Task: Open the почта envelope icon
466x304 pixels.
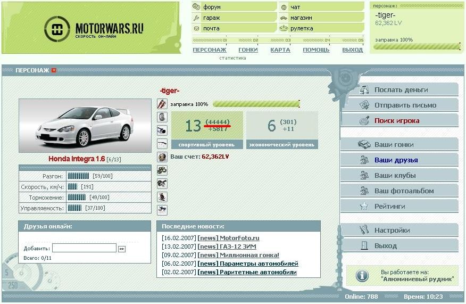Action: click(196, 29)
